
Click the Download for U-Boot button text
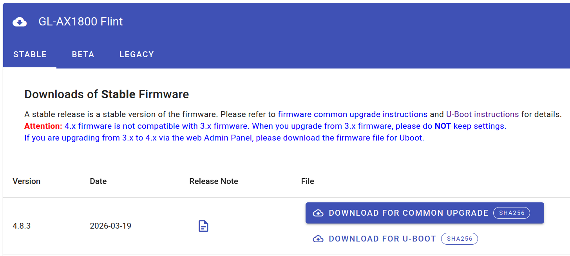[382, 239]
